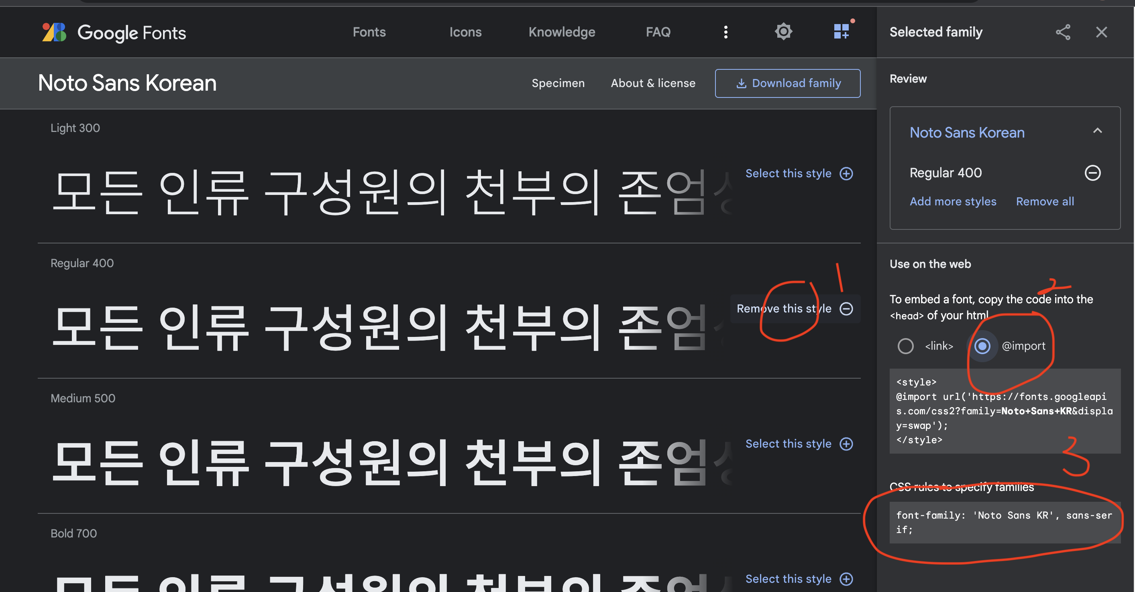This screenshot has width=1135, height=592.
Task: Click the 'Regular 400' style label in list
Action: (82, 263)
